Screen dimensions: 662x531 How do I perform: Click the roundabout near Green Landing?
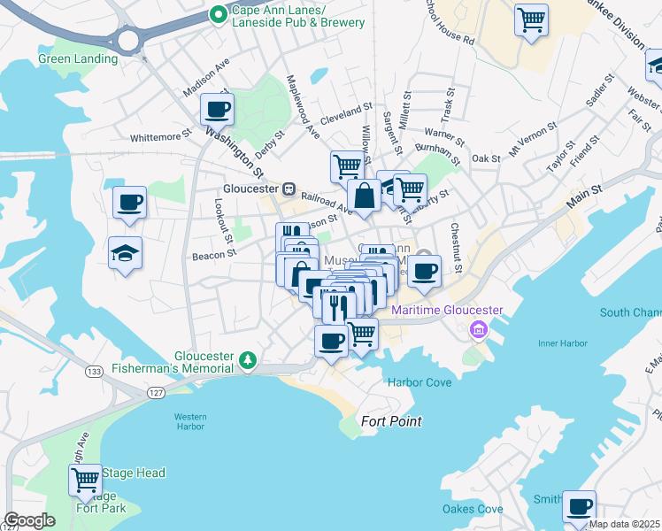128,41
